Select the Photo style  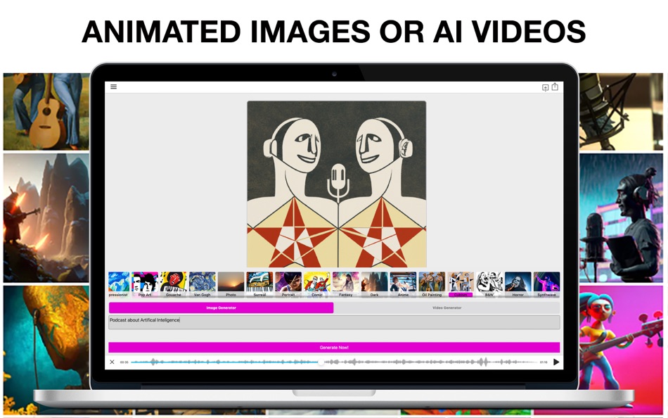point(231,284)
